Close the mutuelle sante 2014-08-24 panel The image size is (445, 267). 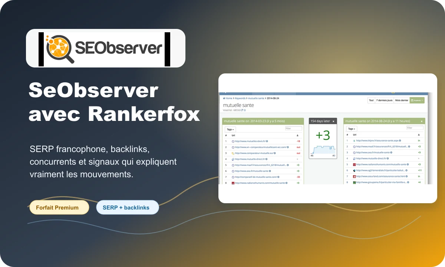click(x=422, y=121)
